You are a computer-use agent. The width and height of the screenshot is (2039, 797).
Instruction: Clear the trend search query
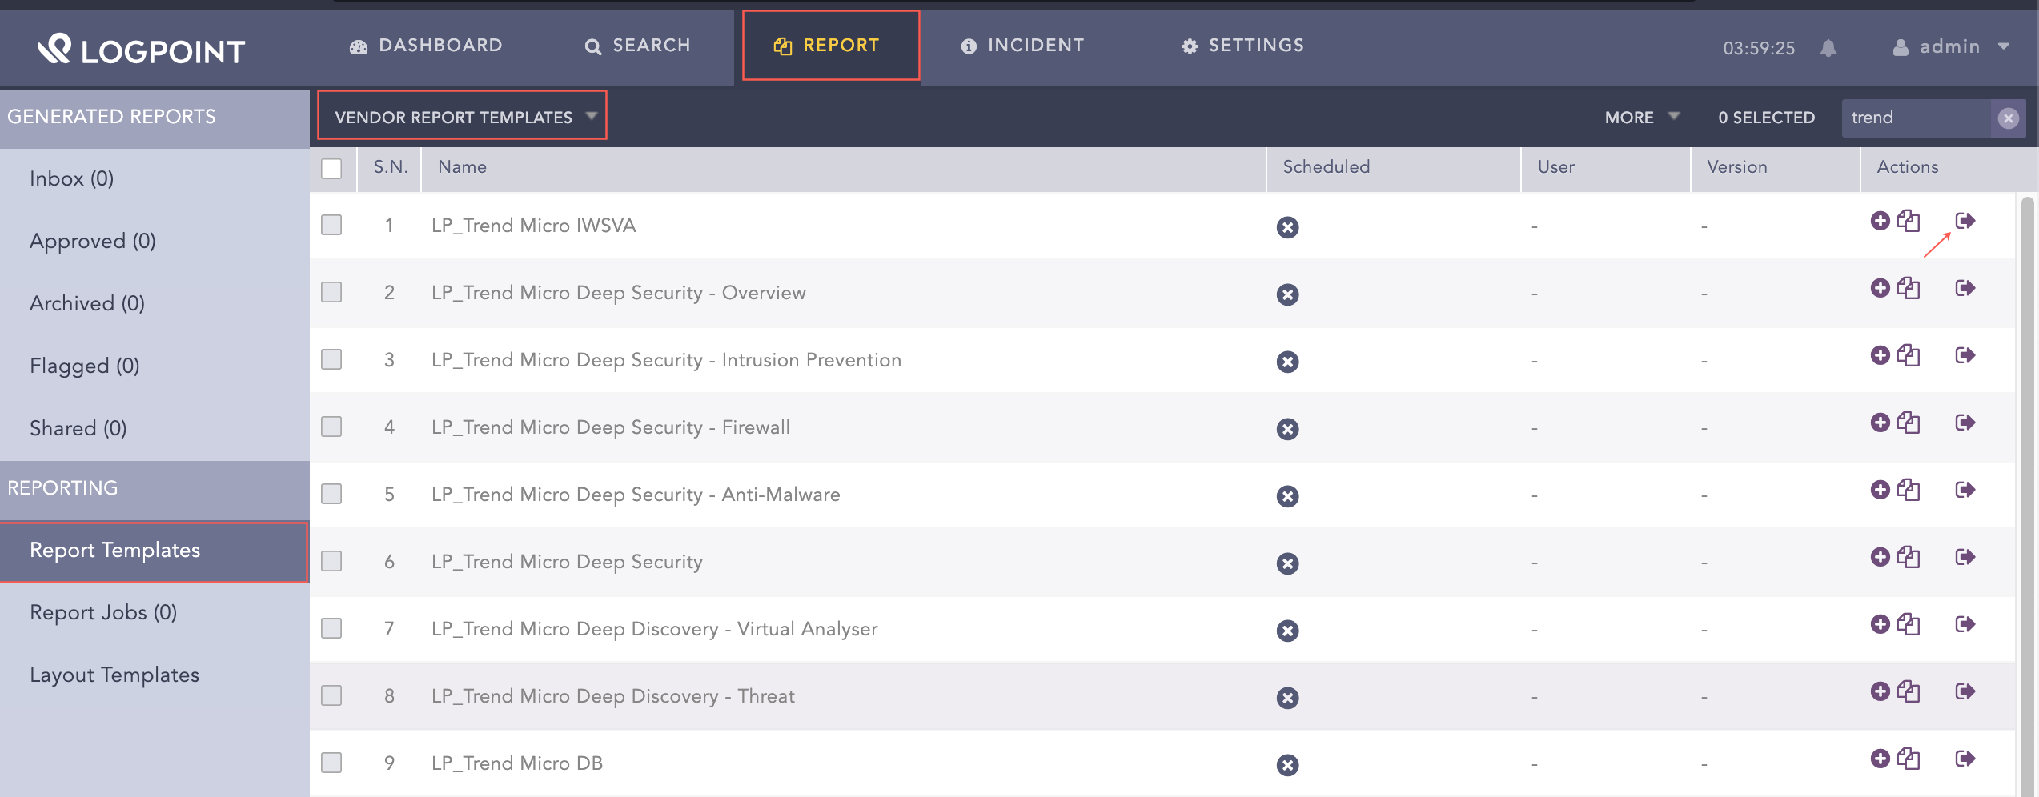tap(2008, 117)
